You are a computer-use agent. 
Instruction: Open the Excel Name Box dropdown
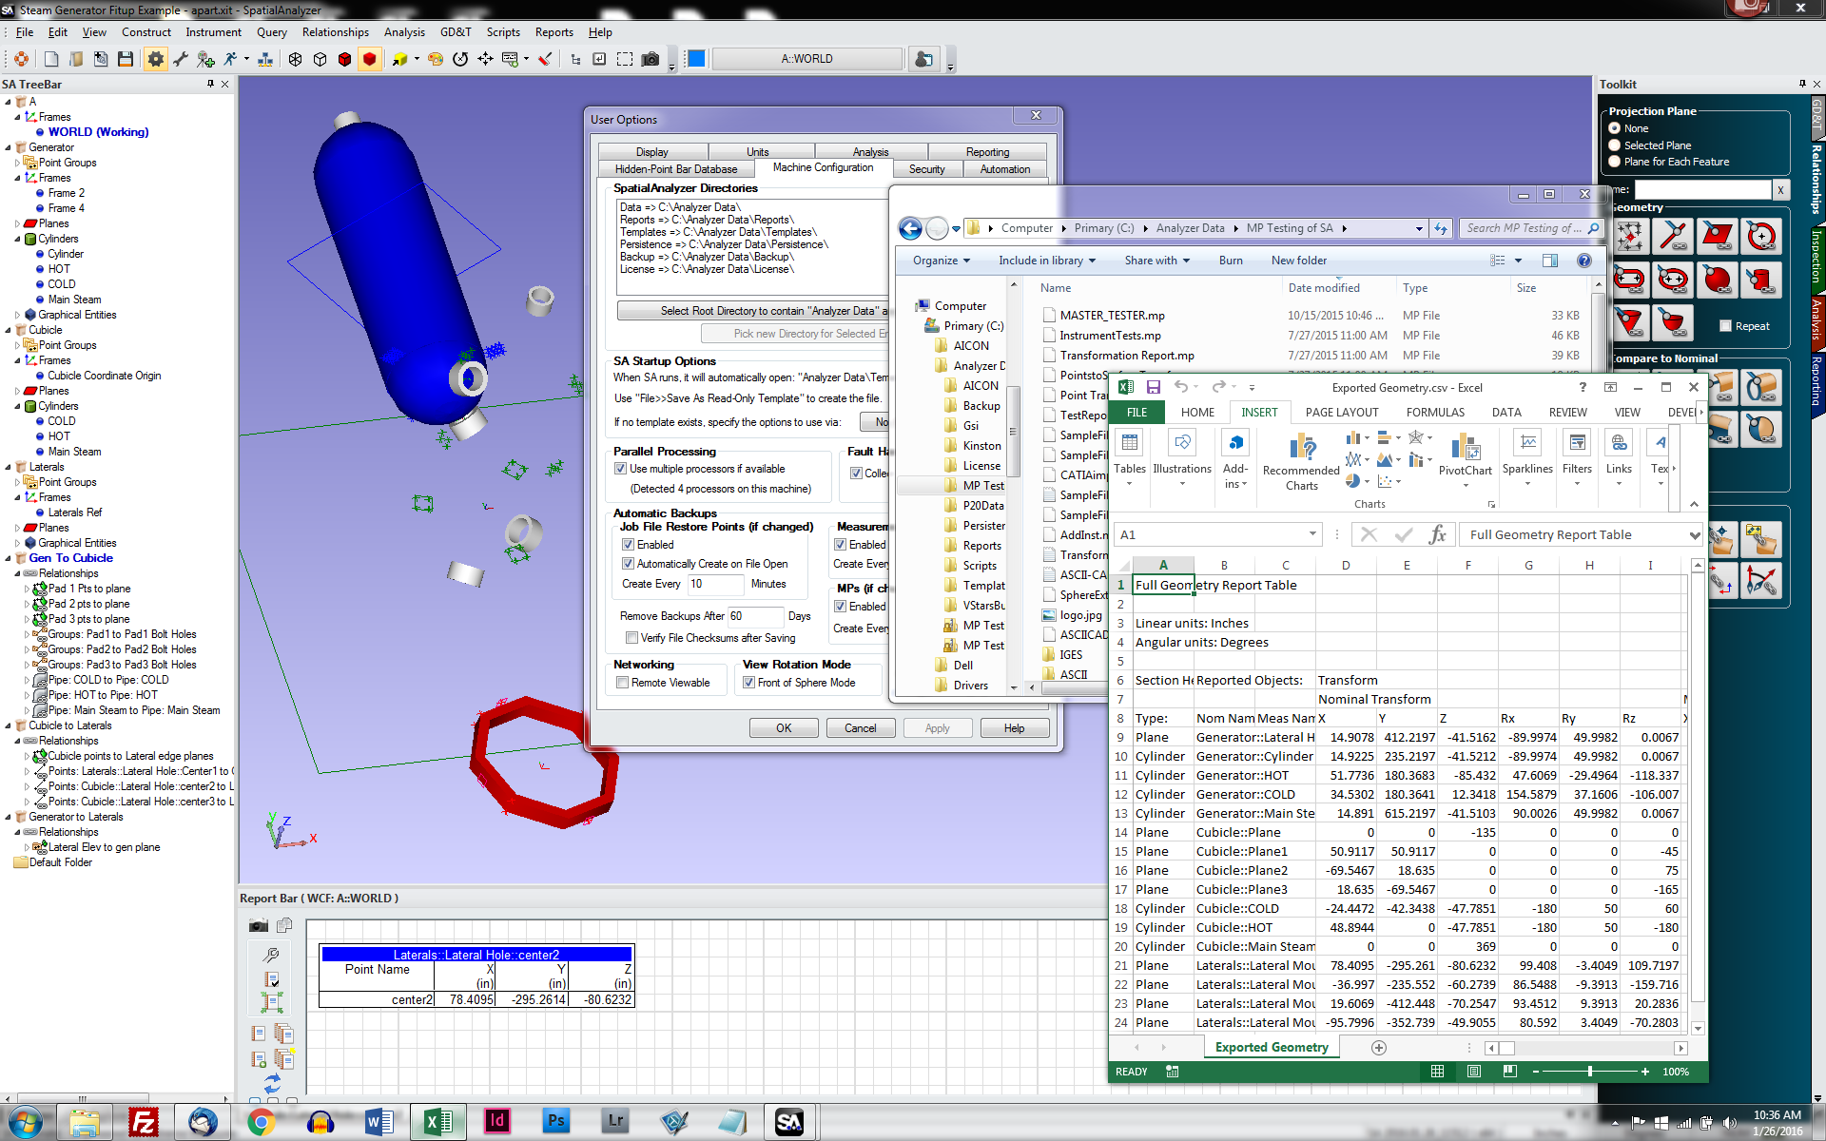pos(1312,534)
